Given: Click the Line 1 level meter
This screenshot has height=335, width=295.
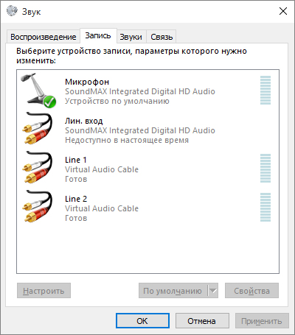Looking at the screenshot, I should (265, 169).
